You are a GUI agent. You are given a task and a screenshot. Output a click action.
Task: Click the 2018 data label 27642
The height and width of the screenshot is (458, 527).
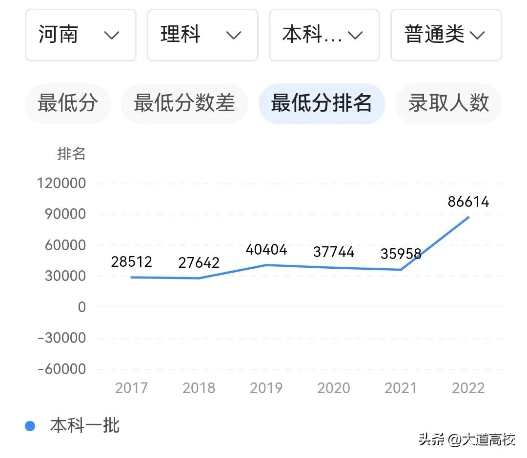[x=199, y=263]
